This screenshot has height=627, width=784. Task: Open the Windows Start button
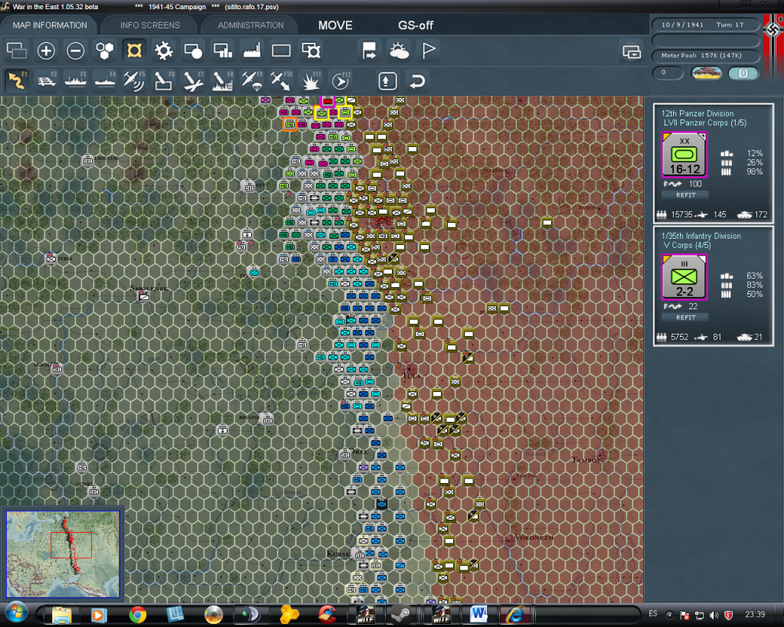[x=16, y=613]
